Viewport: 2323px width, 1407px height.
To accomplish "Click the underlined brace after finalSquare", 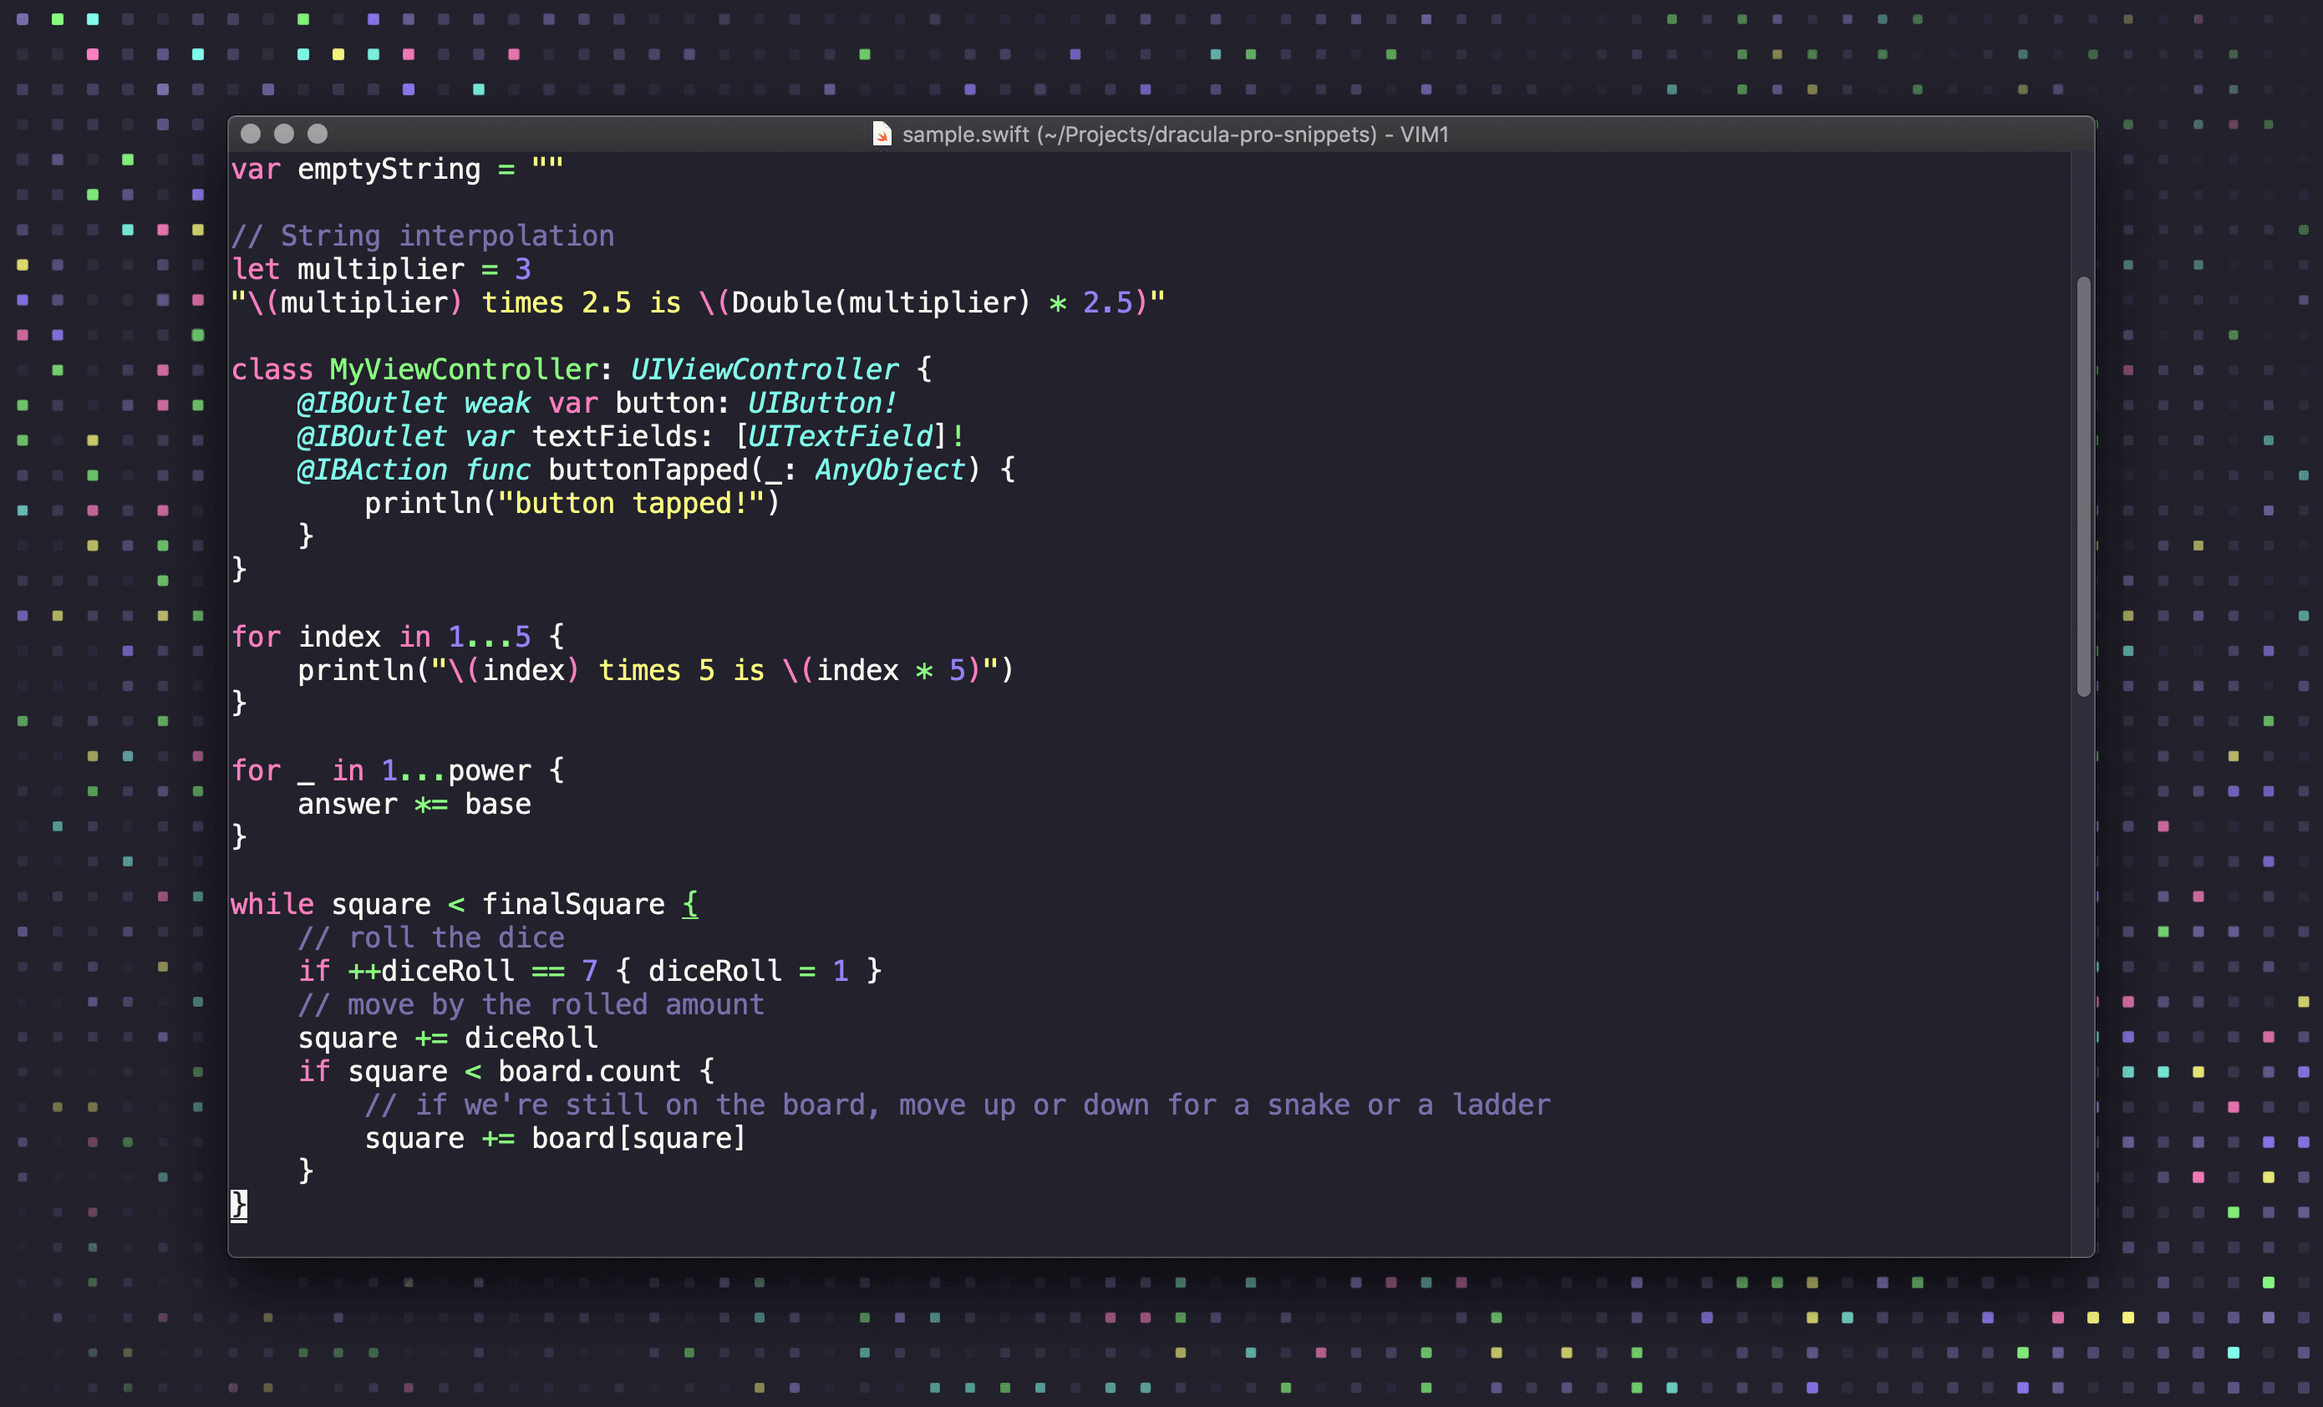I will click(x=691, y=904).
